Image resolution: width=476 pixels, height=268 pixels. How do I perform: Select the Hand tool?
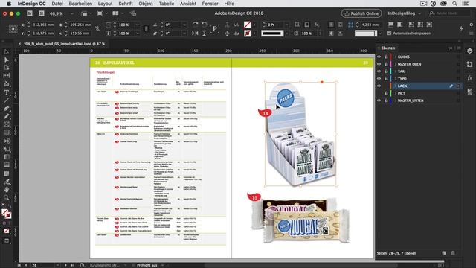[x=7, y=190]
